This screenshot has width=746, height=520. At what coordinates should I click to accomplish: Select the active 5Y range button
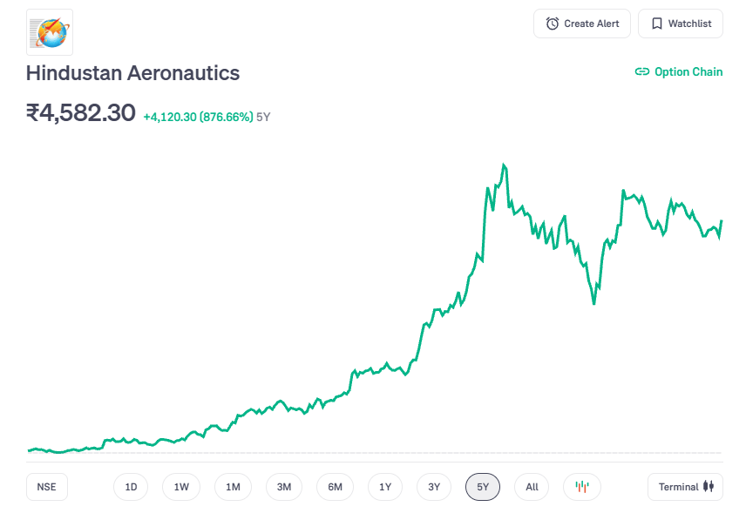483,487
